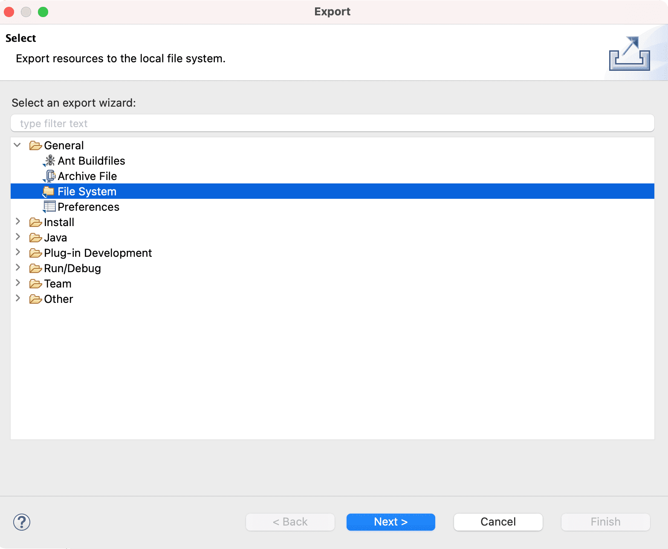Expand the Run/Debug category
This screenshot has height=549, width=668.
pyautogui.click(x=18, y=268)
